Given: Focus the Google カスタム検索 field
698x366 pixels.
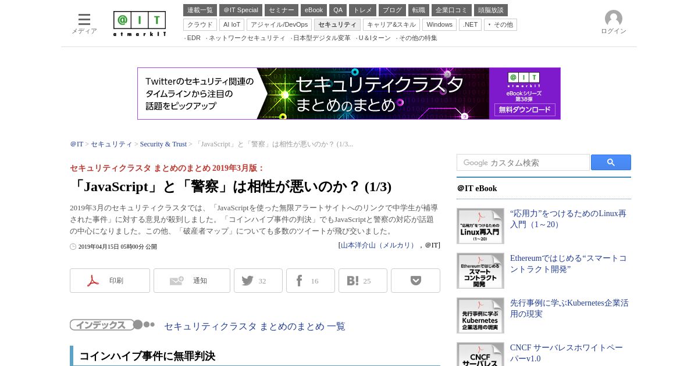Looking at the screenshot, I should (x=523, y=163).
